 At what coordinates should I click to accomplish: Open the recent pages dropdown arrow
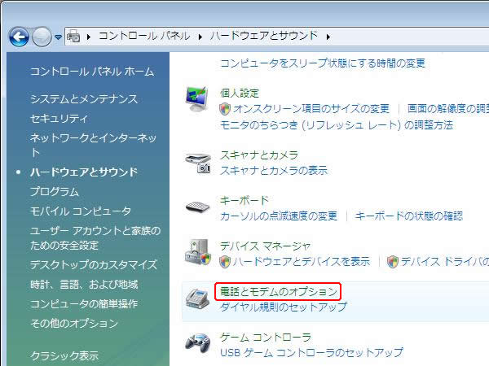coord(58,37)
